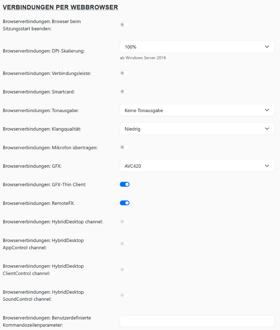
Task: Expand the Tonausgabe dropdown
Action: pyautogui.click(x=197, y=110)
